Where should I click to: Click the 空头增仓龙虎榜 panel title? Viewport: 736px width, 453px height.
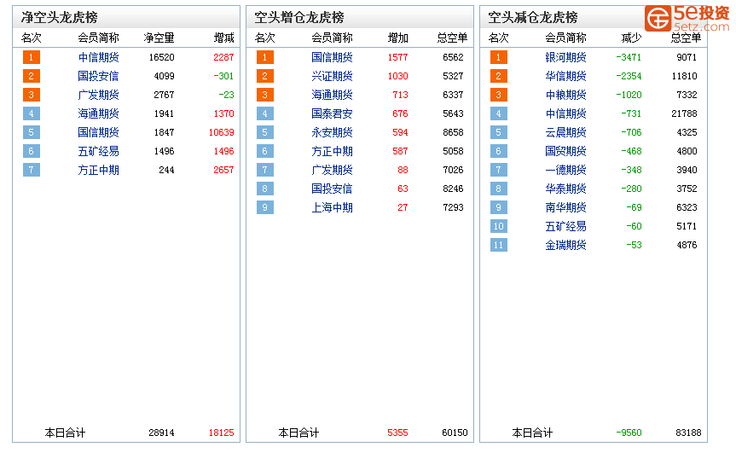pos(299,17)
